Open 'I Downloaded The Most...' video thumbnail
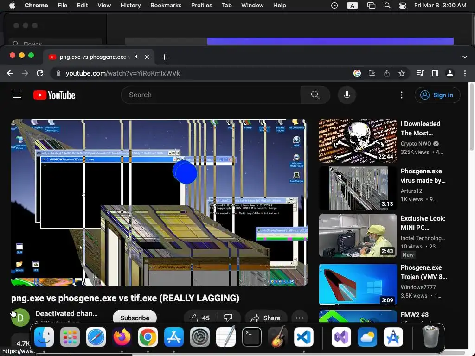The height and width of the screenshot is (356, 475). pos(358,141)
